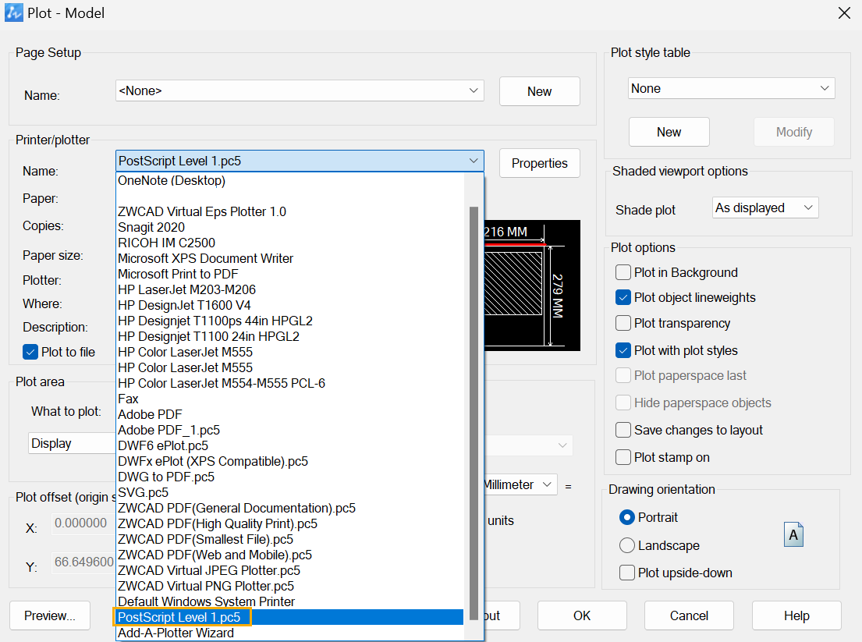Expand the Shade plot dropdown
The height and width of the screenshot is (642, 862).
[x=765, y=207]
